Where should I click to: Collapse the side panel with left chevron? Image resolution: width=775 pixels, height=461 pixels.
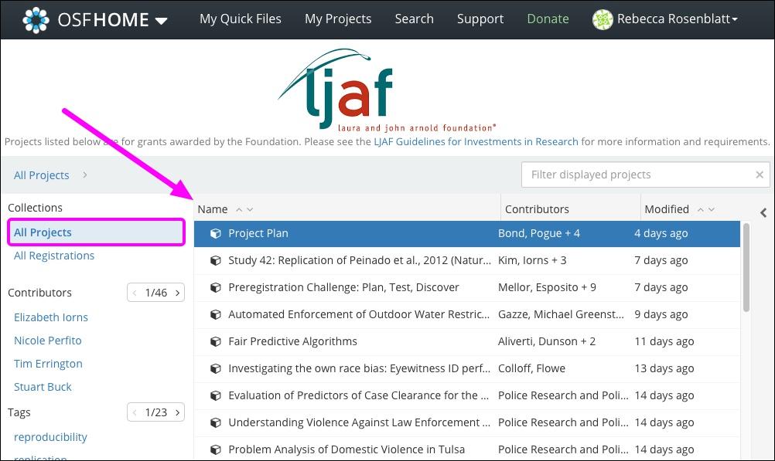763,212
